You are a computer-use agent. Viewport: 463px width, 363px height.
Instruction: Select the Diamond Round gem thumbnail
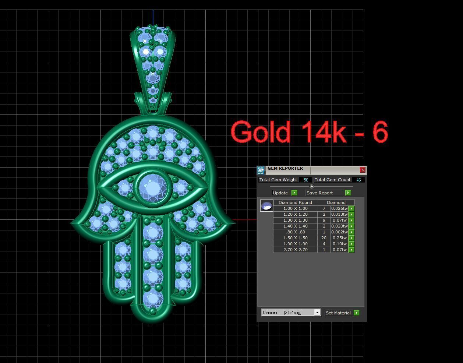pos(267,206)
